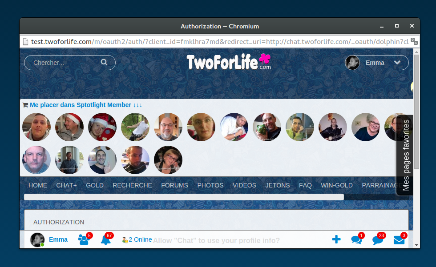Open the mail envelope with badge 3

[400, 239]
